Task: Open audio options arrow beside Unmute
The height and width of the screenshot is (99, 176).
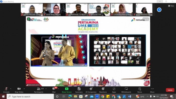Action: 11,89
